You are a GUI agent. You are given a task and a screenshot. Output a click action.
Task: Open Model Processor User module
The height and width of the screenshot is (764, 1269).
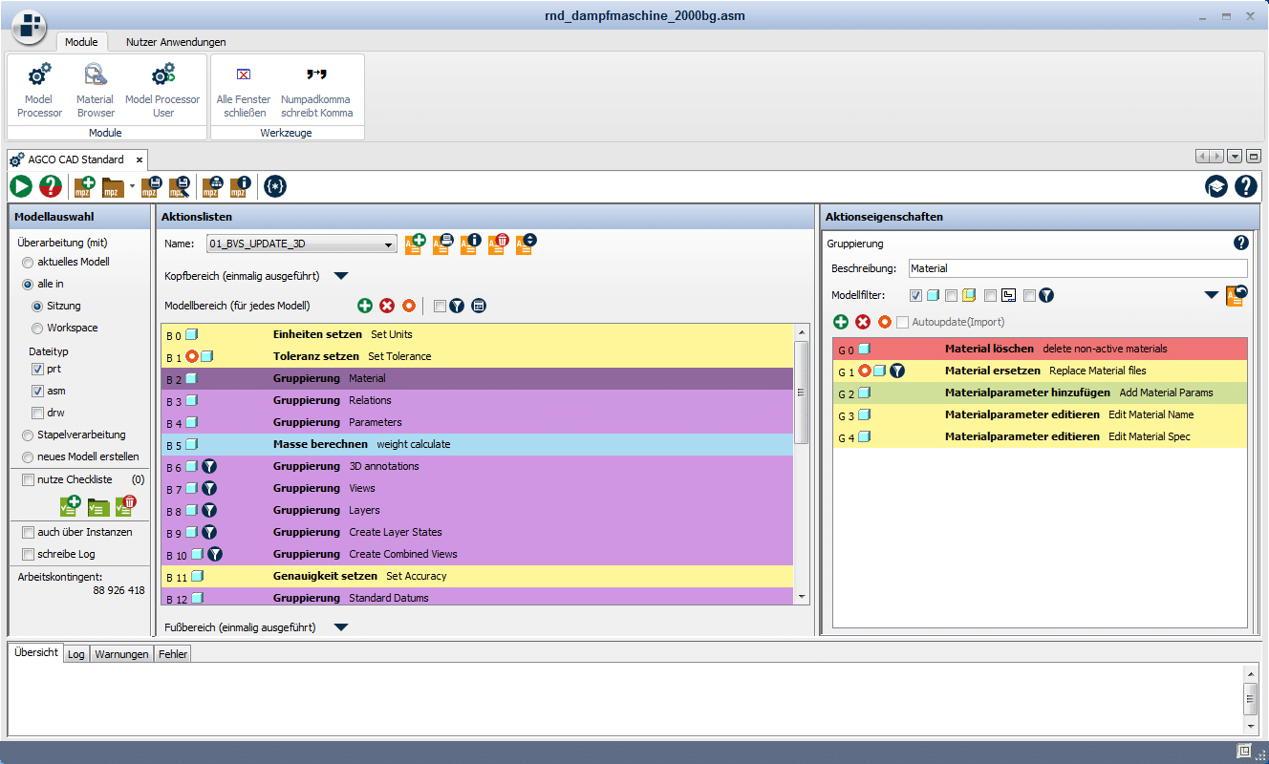[x=163, y=90]
